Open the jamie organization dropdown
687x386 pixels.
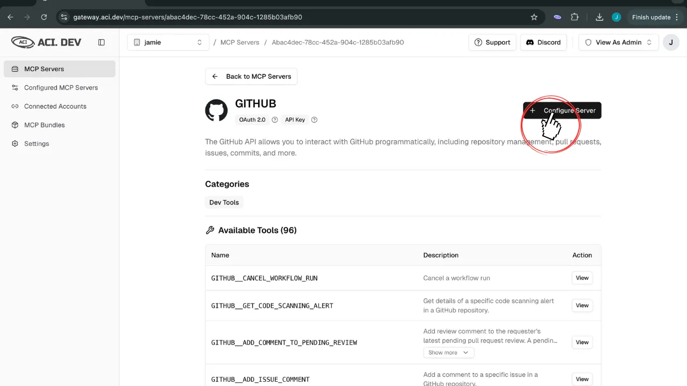(x=168, y=42)
